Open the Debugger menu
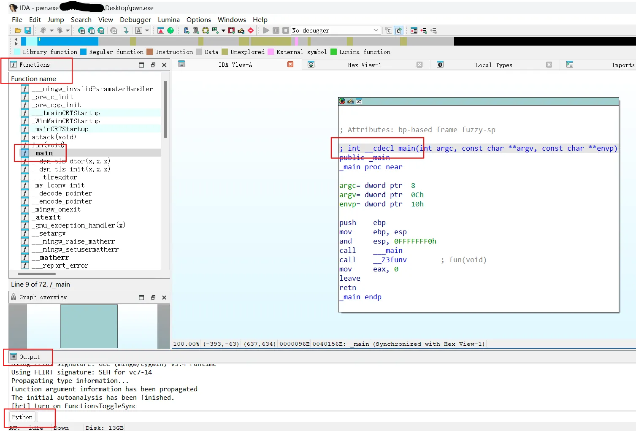Viewport: 636px width, 431px height. [135, 19]
